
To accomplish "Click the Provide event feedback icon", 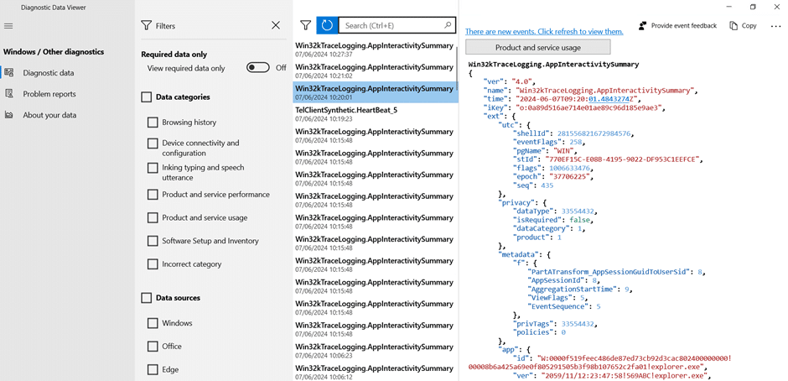I will pyautogui.click(x=642, y=26).
